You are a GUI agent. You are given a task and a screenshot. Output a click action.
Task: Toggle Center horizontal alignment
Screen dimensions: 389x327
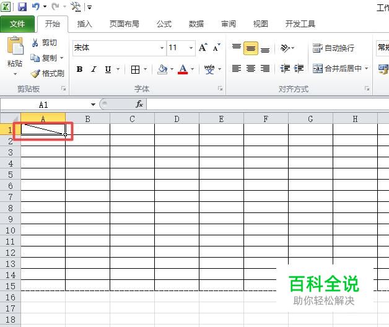point(251,68)
